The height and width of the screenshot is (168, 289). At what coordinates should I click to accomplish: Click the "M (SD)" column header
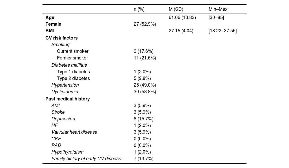tap(176, 9)
